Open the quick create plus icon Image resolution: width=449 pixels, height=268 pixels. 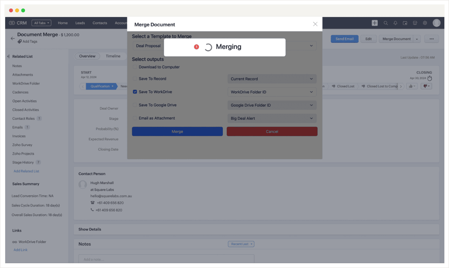(375, 23)
